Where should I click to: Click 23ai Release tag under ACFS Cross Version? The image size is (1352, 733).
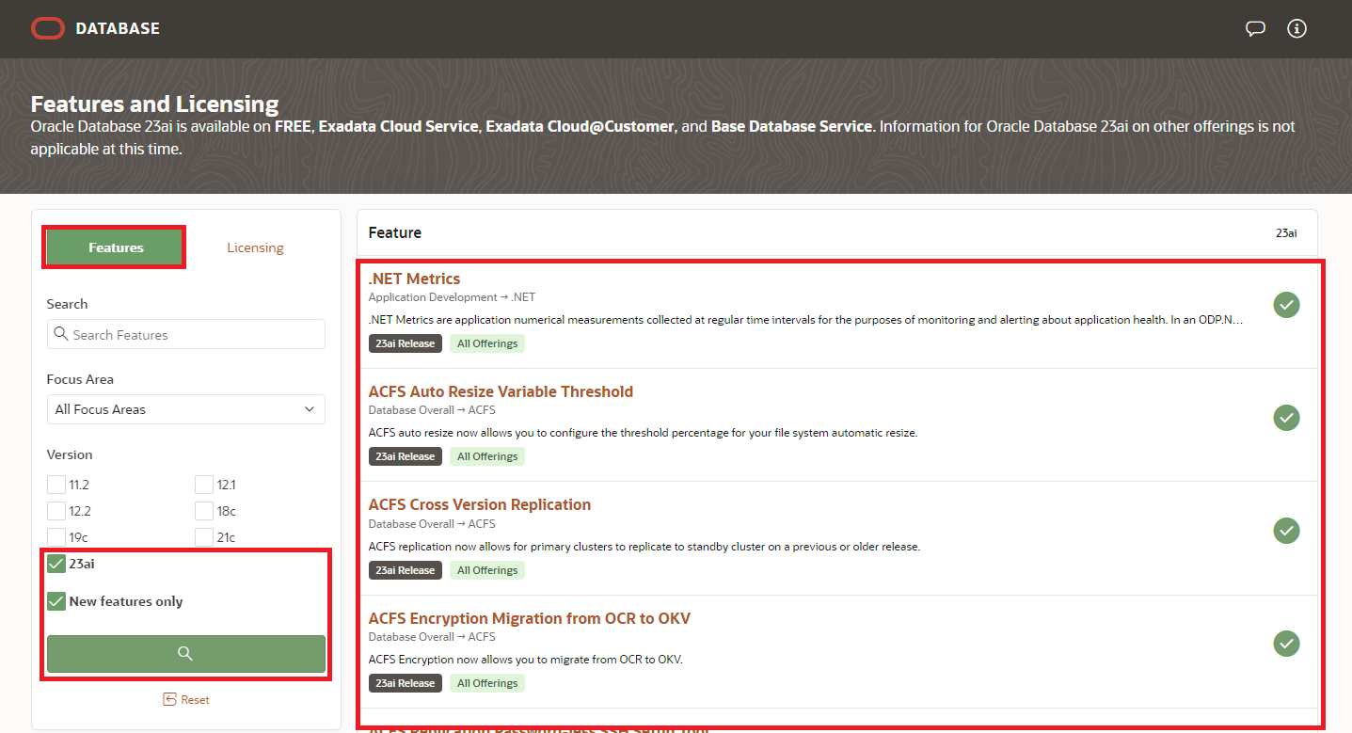tap(405, 570)
